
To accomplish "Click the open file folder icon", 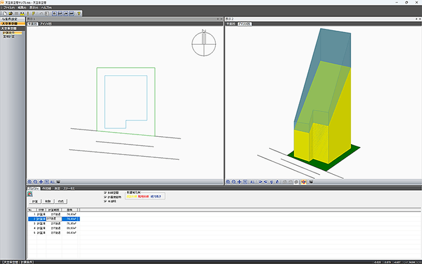I will tap(10, 12).
